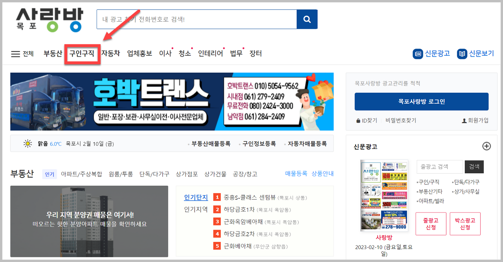Open the 구인구직 menu

82,53
